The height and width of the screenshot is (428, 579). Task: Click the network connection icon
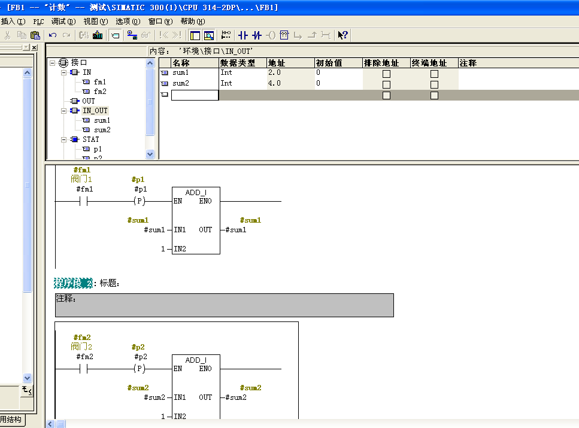(132, 35)
